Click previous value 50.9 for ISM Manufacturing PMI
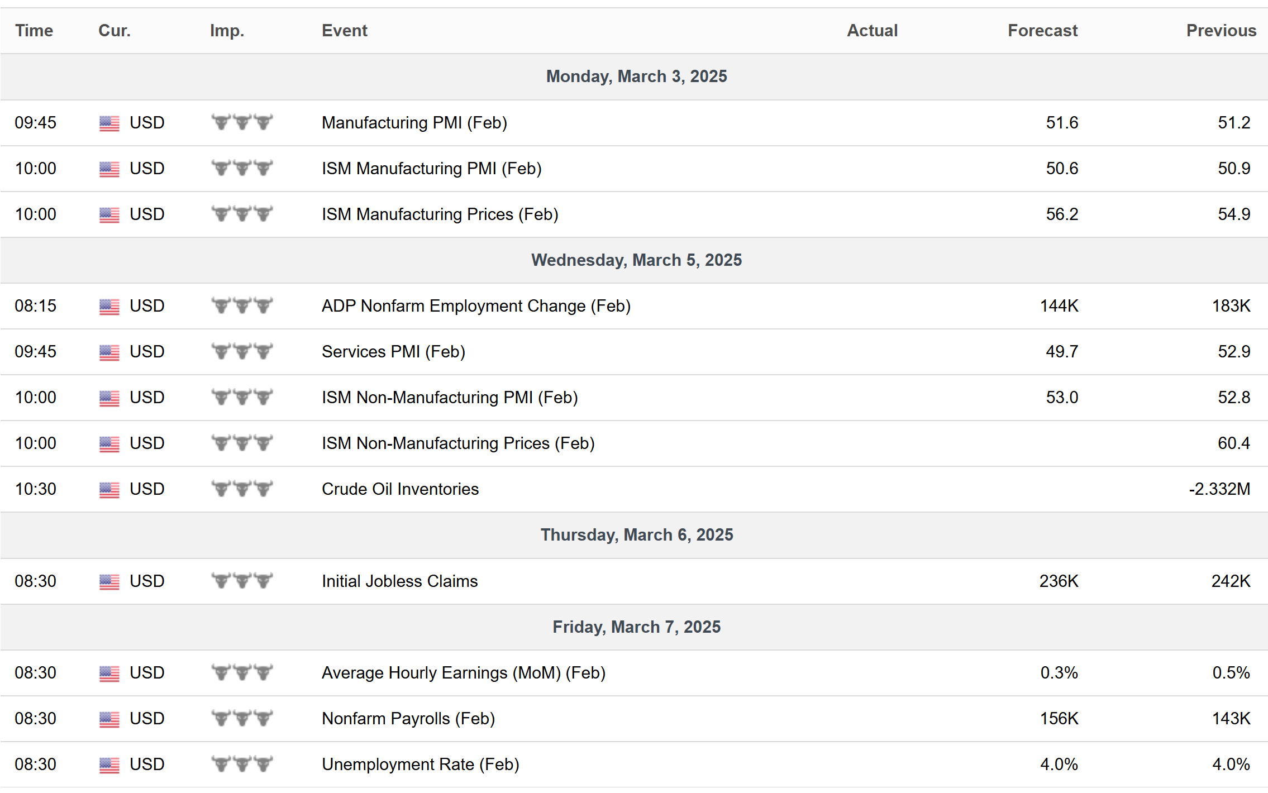The image size is (1268, 793). 1234,169
